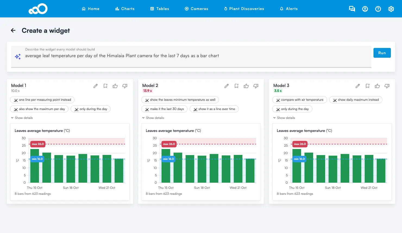Click the AI sparkle icon beside the prompt
The width and height of the screenshot is (402, 233).
tap(18, 56)
